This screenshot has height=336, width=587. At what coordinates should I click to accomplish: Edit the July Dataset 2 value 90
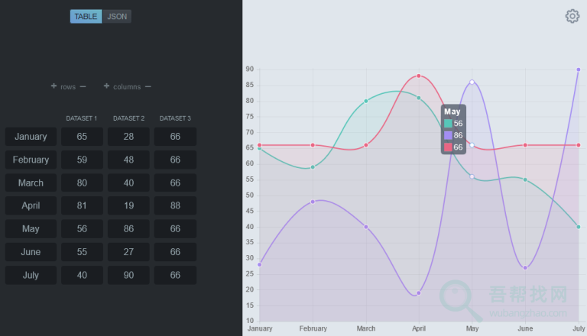(x=128, y=275)
